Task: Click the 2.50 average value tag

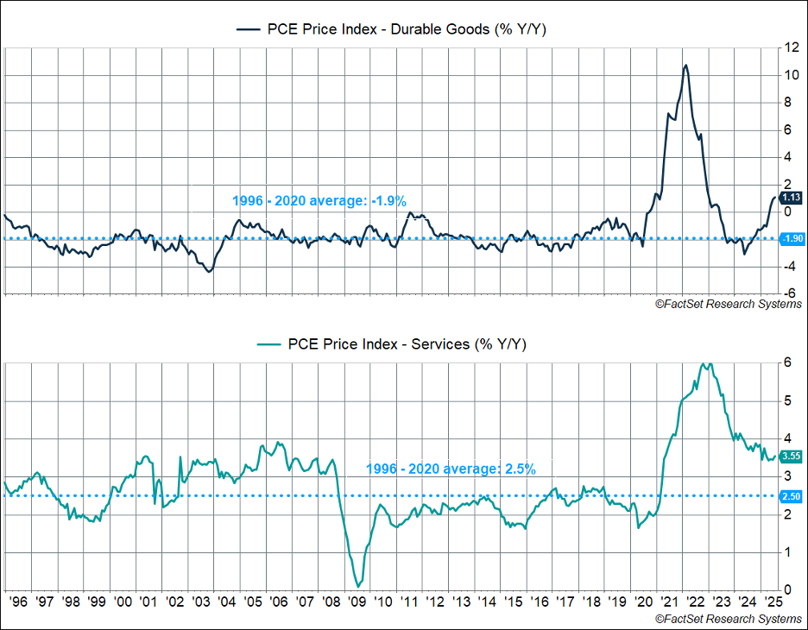Action: pyautogui.click(x=790, y=495)
